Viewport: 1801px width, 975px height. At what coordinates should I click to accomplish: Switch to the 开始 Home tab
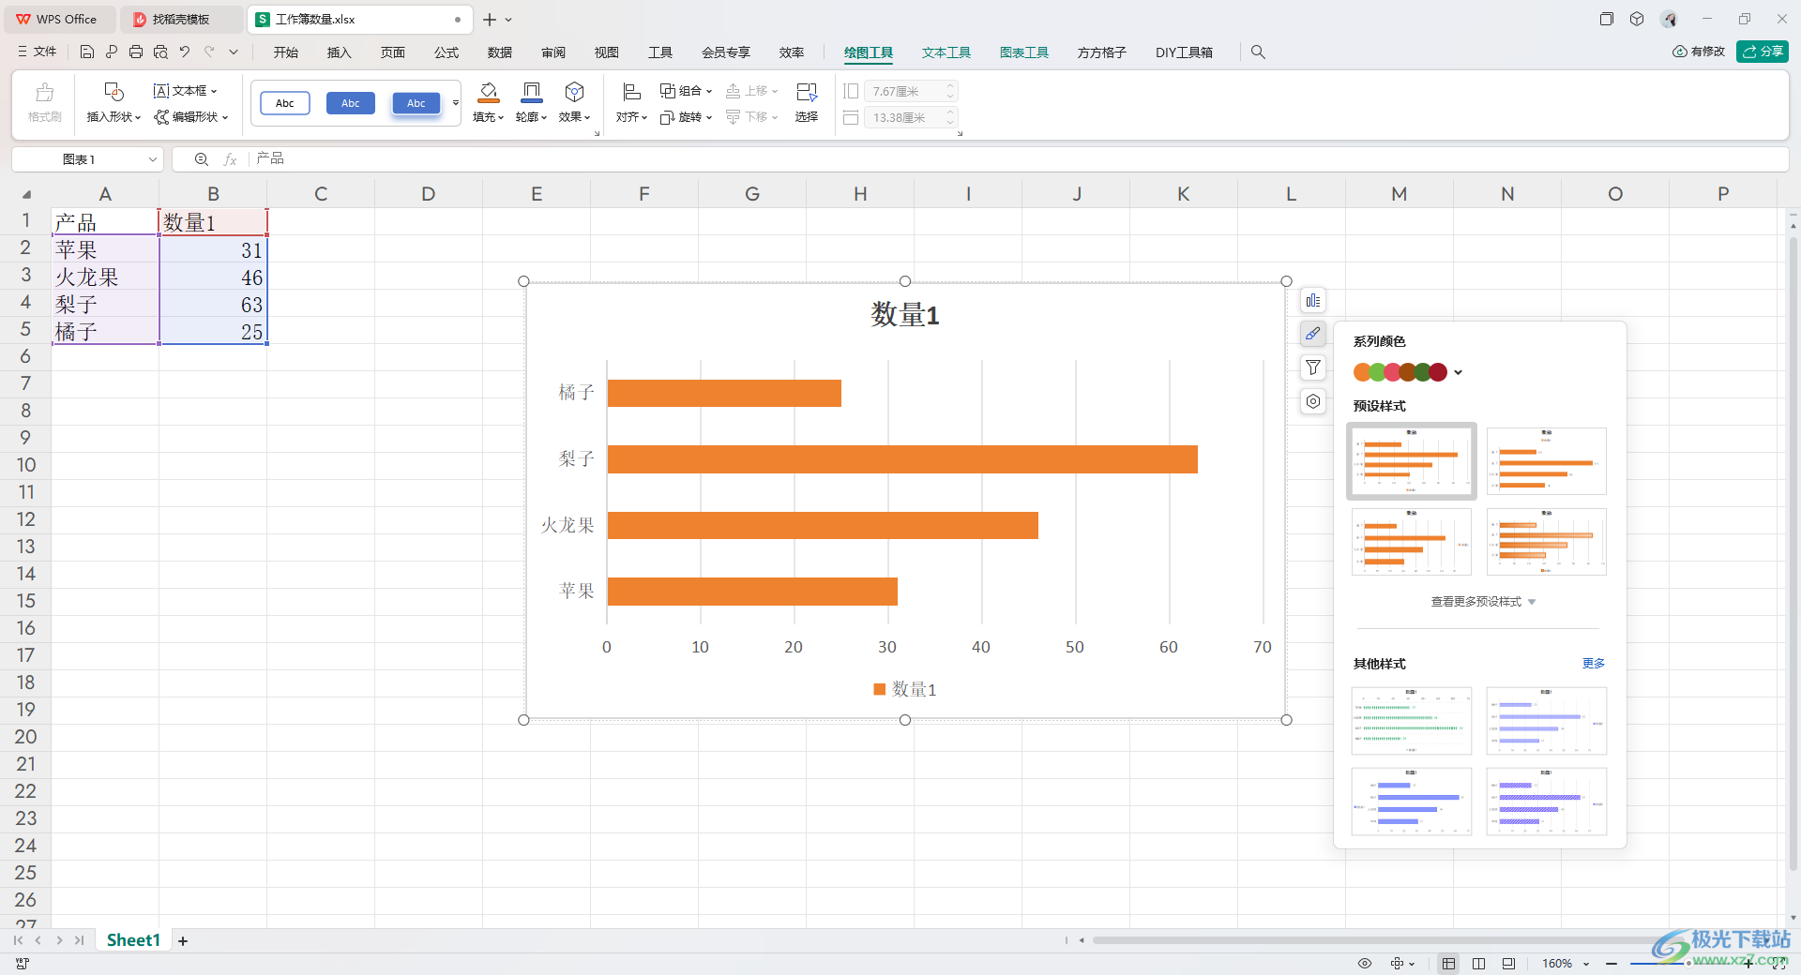[286, 52]
